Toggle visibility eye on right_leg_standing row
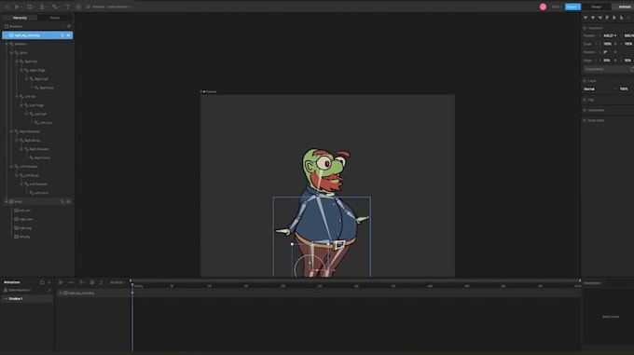 pos(68,35)
